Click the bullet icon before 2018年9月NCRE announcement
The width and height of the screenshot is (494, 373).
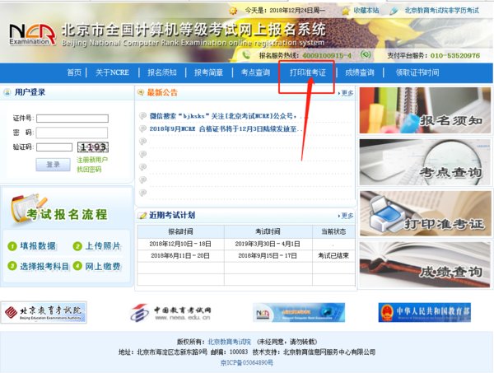pos(142,128)
